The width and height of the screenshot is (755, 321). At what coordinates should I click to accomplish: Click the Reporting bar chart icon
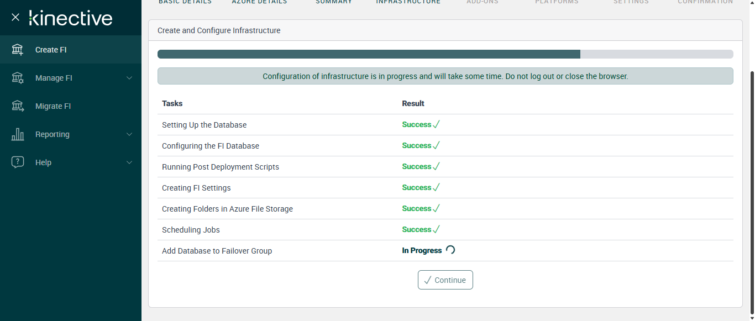tap(18, 134)
